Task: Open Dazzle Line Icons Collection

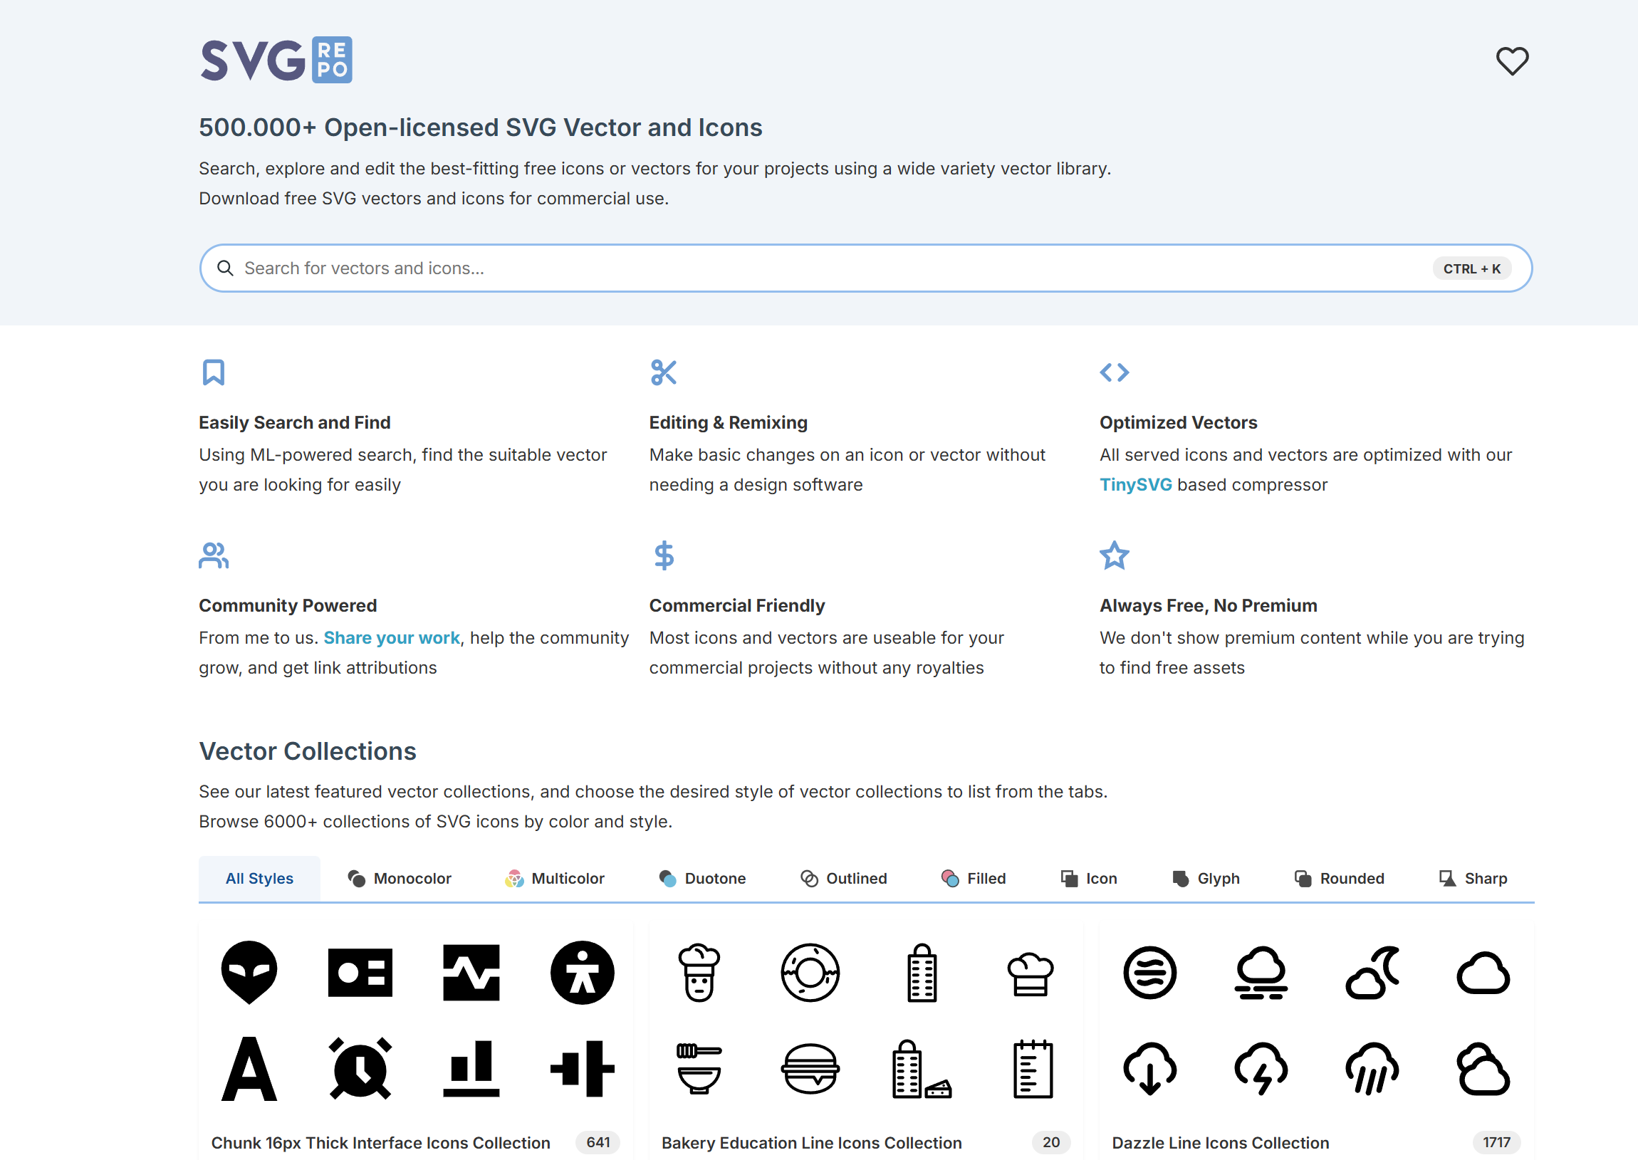Action: click(1220, 1142)
